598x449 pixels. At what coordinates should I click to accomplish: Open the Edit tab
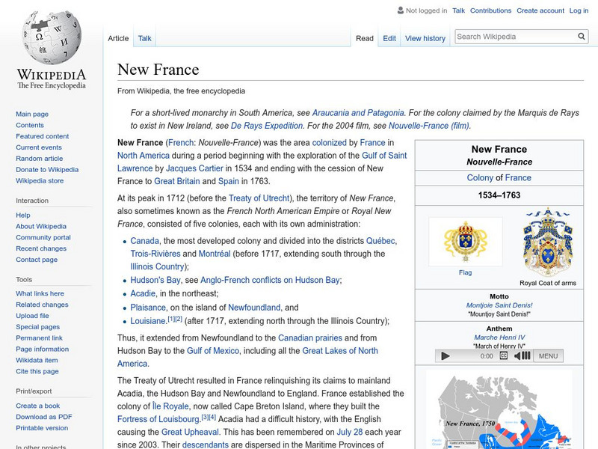389,38
